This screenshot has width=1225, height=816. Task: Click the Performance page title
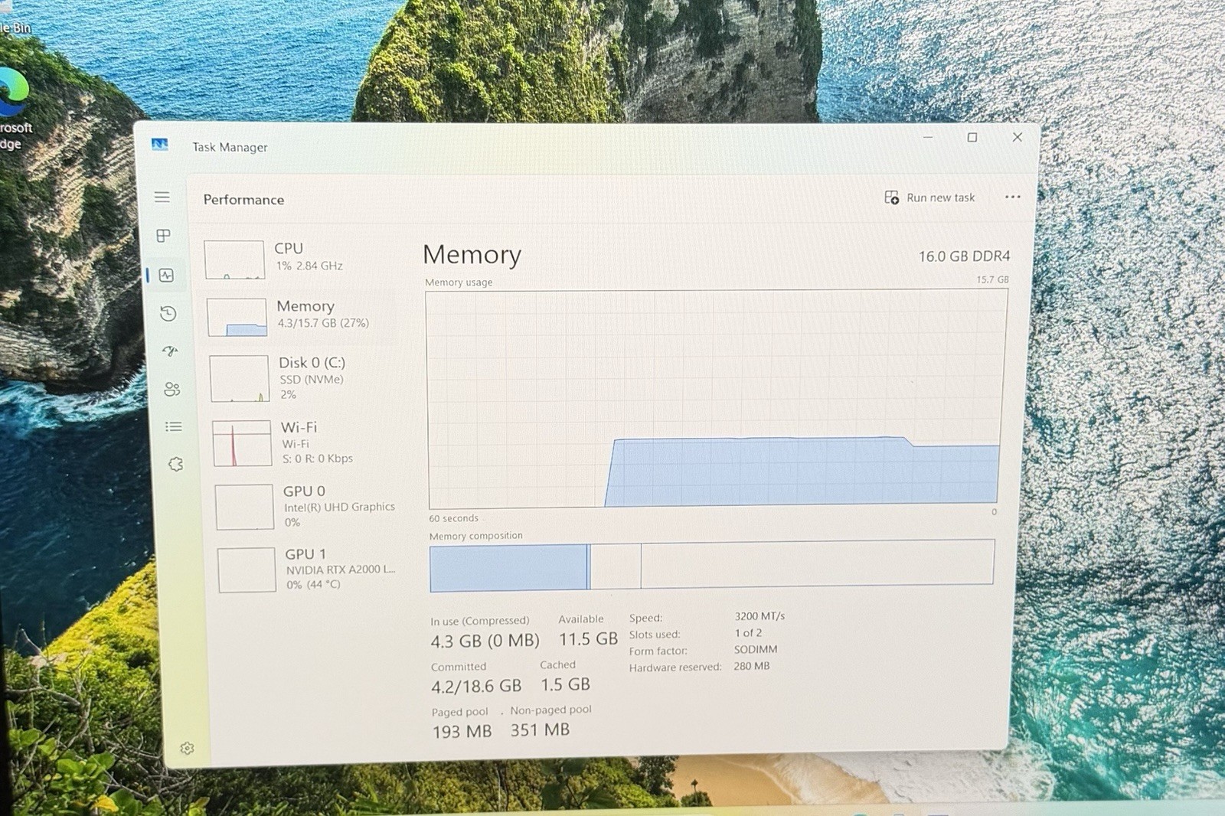243,200
